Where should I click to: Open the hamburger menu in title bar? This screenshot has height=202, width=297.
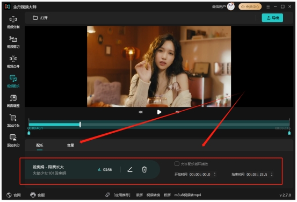pyautogui.click(x=268, y=6)
